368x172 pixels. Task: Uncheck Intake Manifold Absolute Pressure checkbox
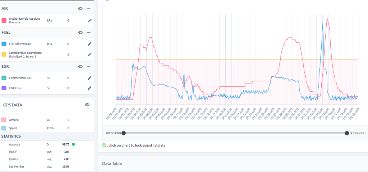pyautogui.click(x=4, y=20)
